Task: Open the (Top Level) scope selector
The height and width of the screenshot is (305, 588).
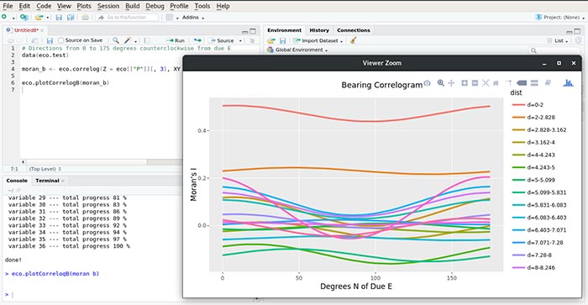Action: coord(45,169)
